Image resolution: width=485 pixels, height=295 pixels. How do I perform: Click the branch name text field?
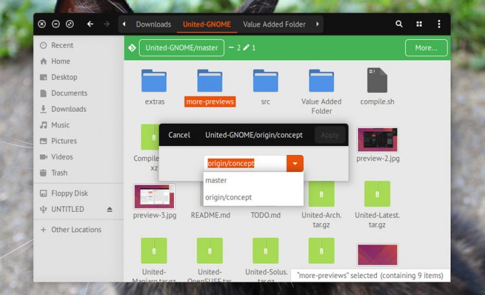click(x=245, y=163)
